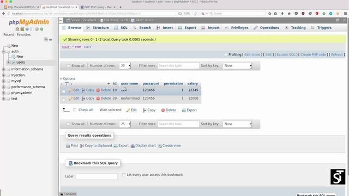Screen dimensions: 349x196
Task: Switch to the Structure tab
Action: point(98,28)
